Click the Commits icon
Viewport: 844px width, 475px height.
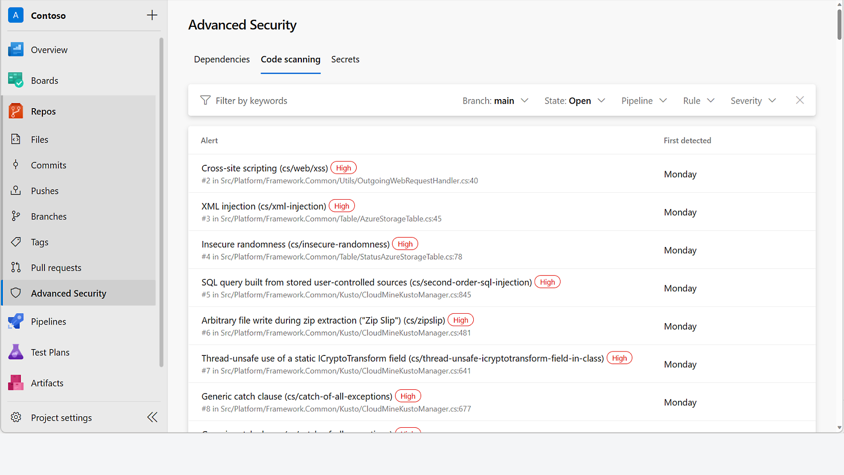(15, 165)
